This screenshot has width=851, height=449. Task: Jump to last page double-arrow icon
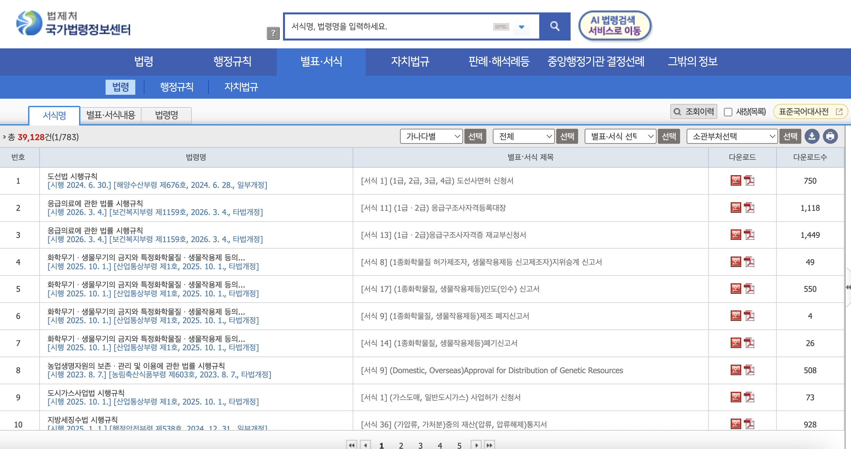(x=489, y=445)
